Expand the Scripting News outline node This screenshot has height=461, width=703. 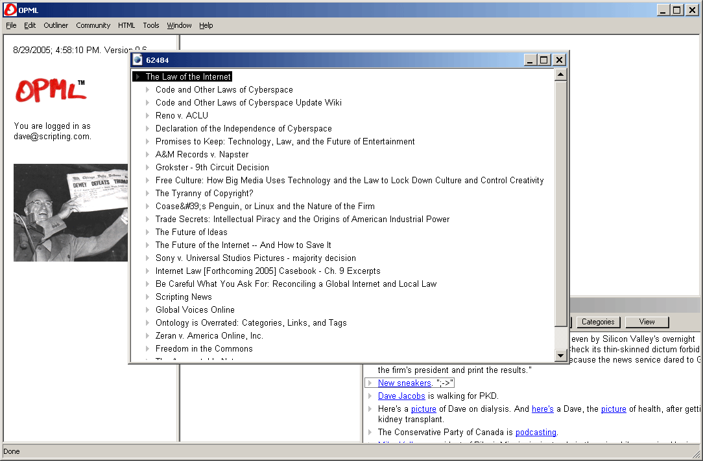click(148, 297)
